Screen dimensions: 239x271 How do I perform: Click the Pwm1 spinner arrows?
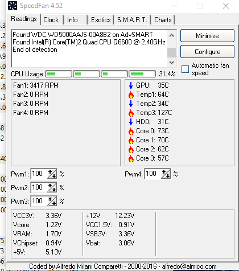click(x=52, y=174)
